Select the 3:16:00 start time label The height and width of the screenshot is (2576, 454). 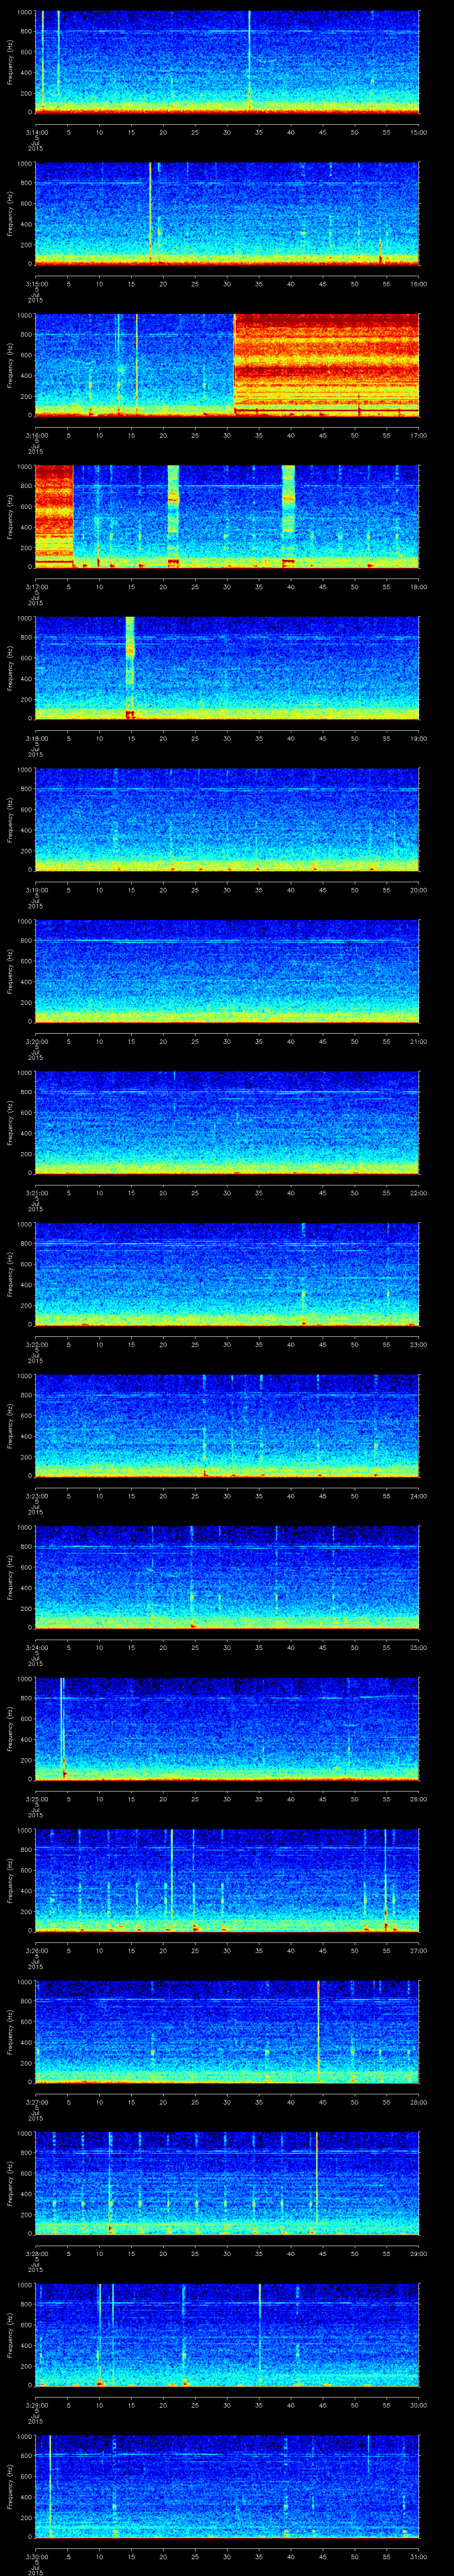pos(36,435)
